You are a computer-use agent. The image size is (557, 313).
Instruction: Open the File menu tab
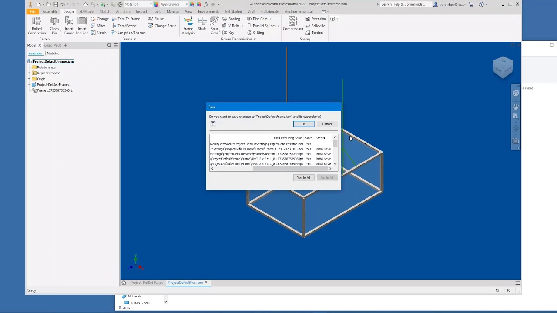point(33,12)
